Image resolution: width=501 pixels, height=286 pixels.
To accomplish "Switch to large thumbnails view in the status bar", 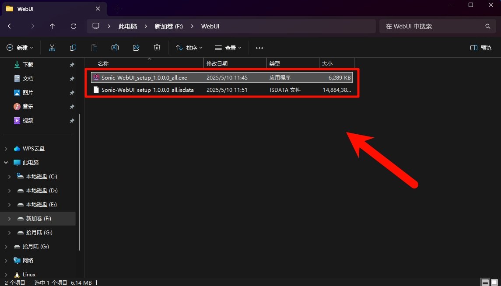I will [495, 283].
